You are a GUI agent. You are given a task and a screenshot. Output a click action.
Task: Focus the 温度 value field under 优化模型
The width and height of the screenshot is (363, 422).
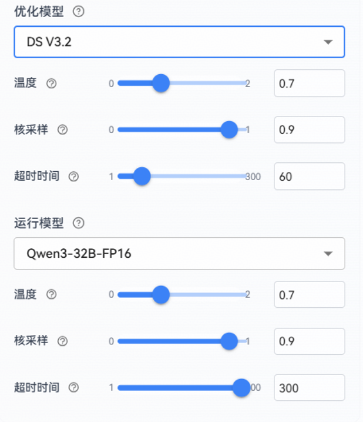(x=309, y=83)
